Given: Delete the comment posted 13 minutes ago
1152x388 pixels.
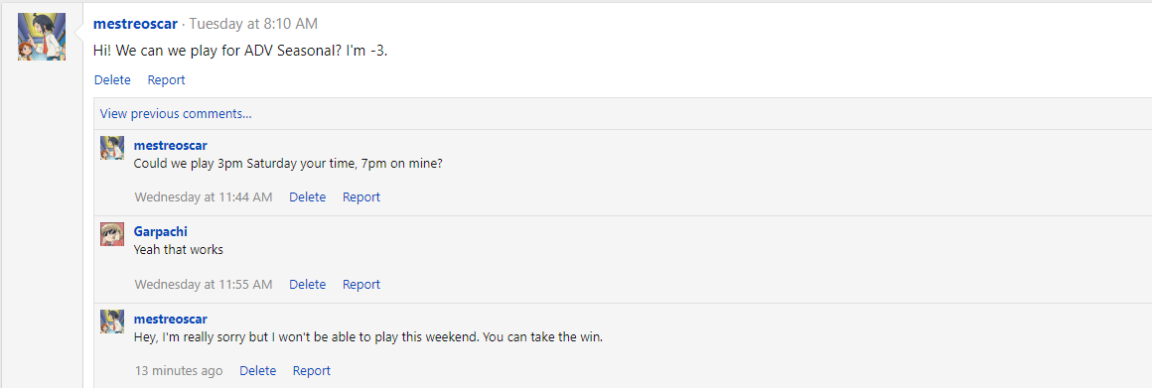Looking at the screenshot, I should (258, 371).
